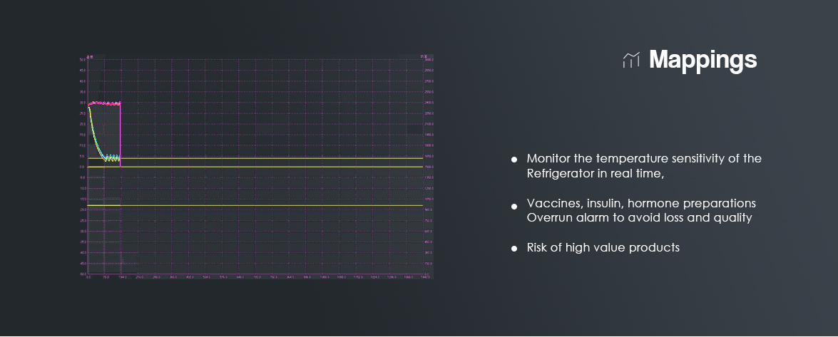Click the chart icon beside Mappings
Screen dimensions: 838x337
point(631,60)
